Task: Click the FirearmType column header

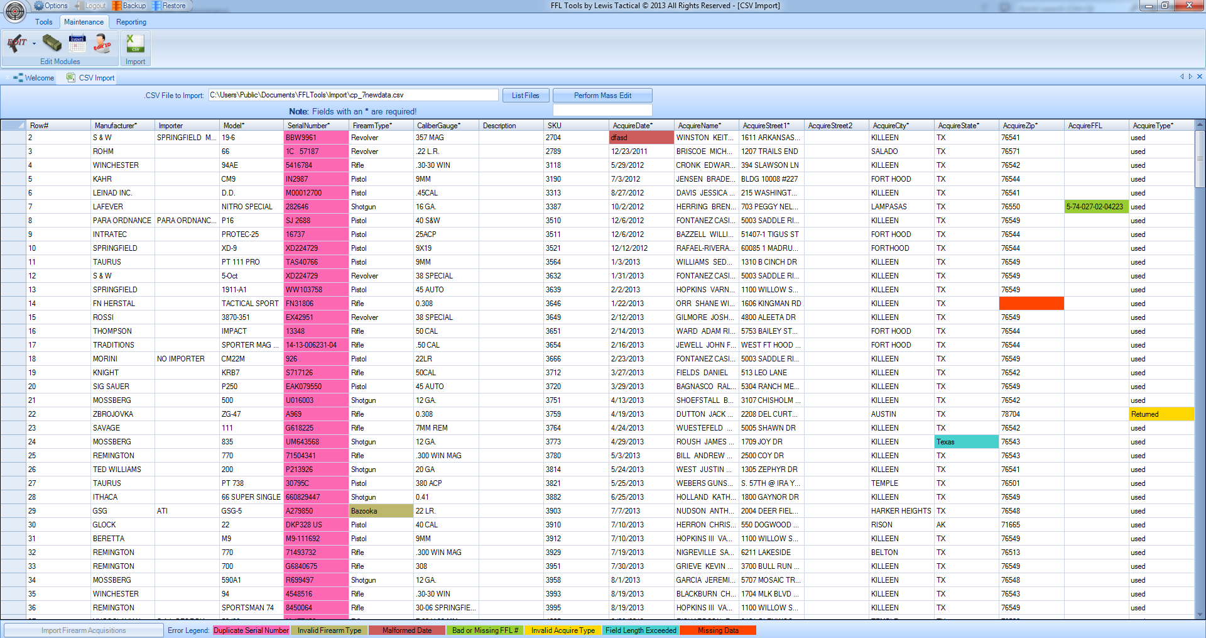Action: (x=381, y=126)
